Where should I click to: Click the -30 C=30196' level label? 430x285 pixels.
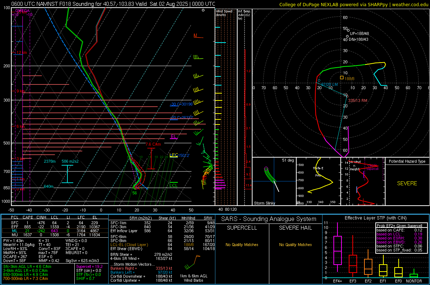[181, 104]
